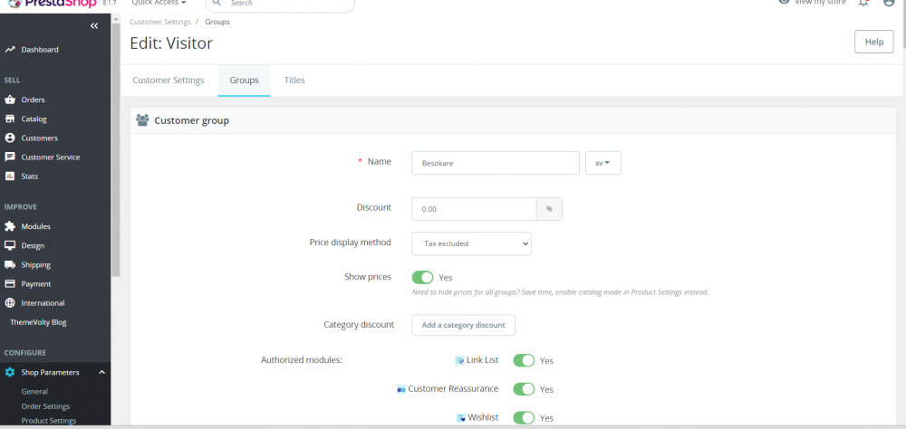906x429 pixels.
Task: Click the Catalog store icon
Action: coord(9,119)
